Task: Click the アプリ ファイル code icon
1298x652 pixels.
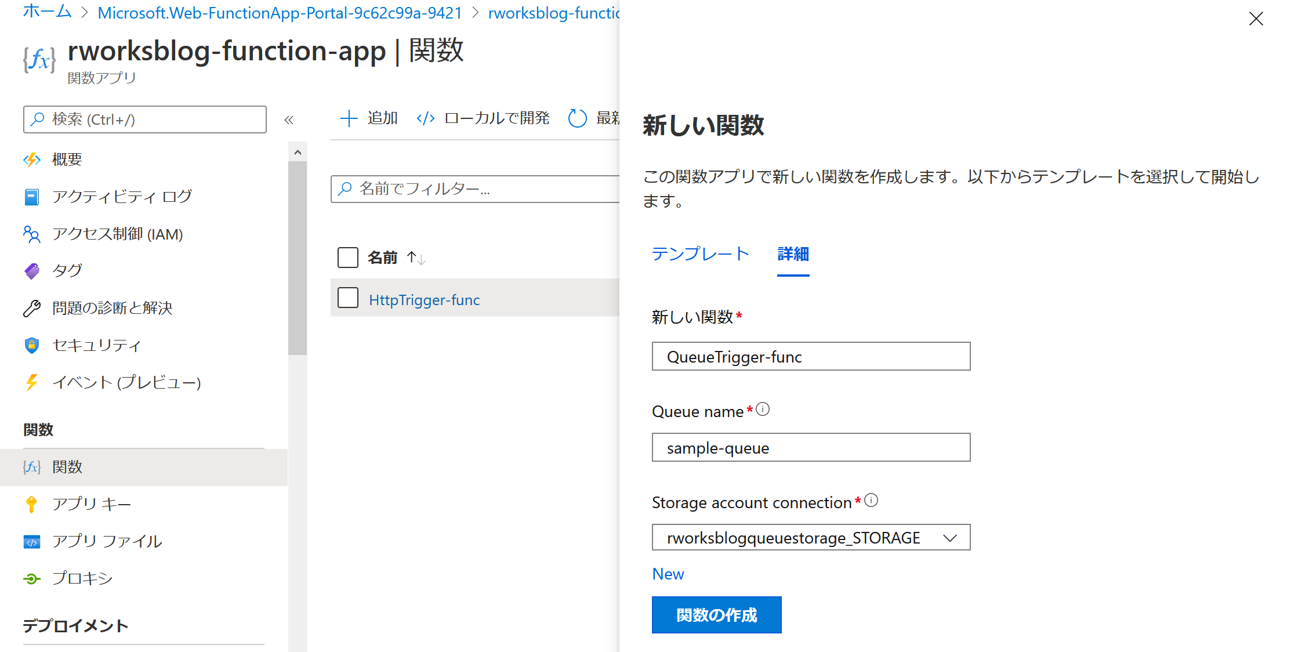Action: point(32,542)
